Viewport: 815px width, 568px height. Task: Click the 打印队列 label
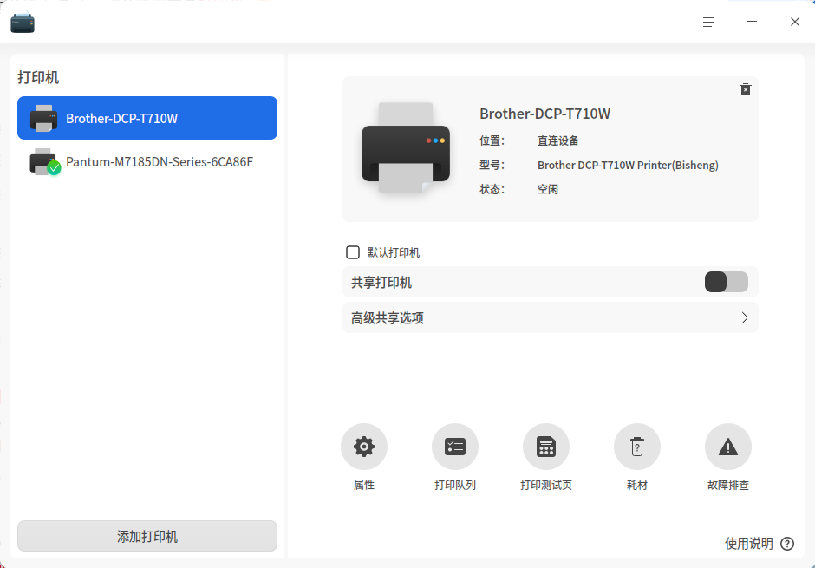point(455,485)
